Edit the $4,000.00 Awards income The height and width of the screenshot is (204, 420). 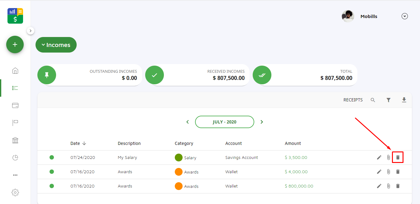379,172
